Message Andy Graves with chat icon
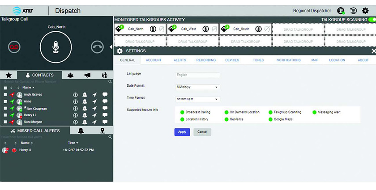 pyautogui.click(x=105, y=94)
